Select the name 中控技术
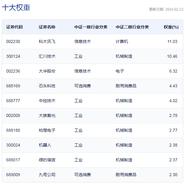 pos(47,101)
